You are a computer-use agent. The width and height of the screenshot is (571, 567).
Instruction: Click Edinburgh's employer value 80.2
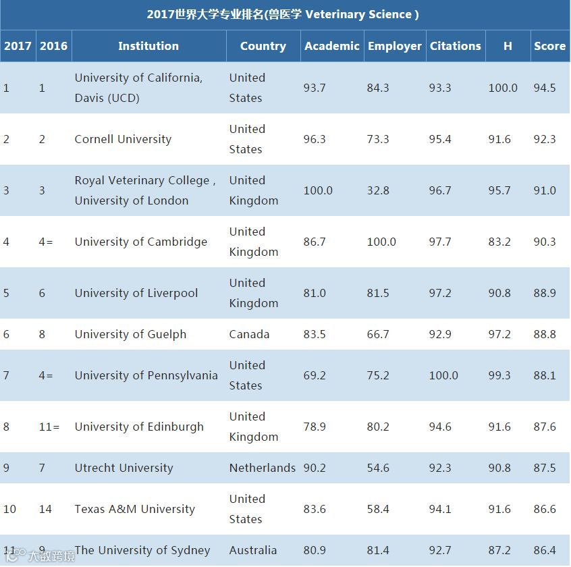tap(378, 427)
